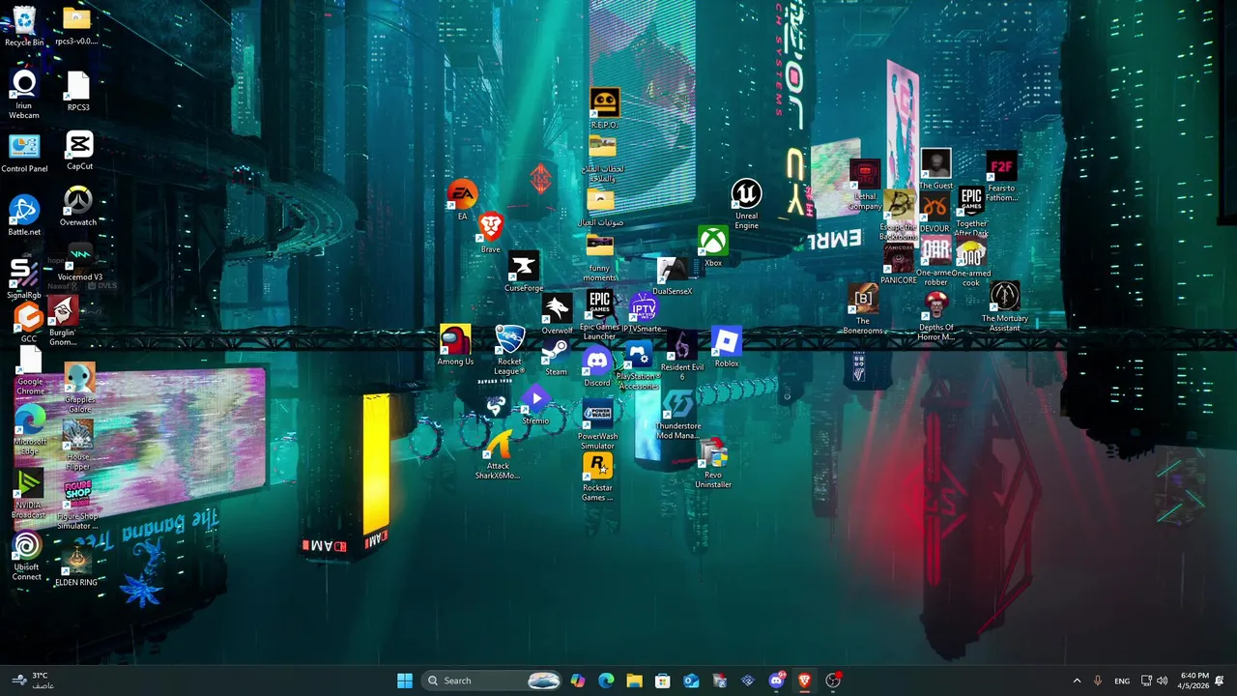Image resolution: width=1237 pixels, height=696 pixels.
Task: Open the volume control in tray
Action: 1162,681
